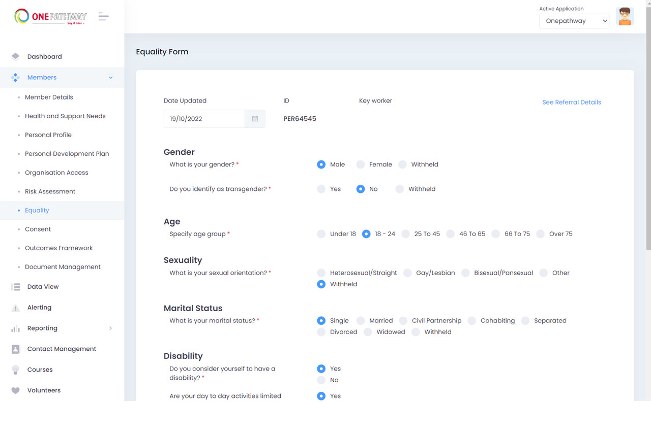Click the Members section icon
Viewport: 651px width, 433px height.
(x=15, y=78)
